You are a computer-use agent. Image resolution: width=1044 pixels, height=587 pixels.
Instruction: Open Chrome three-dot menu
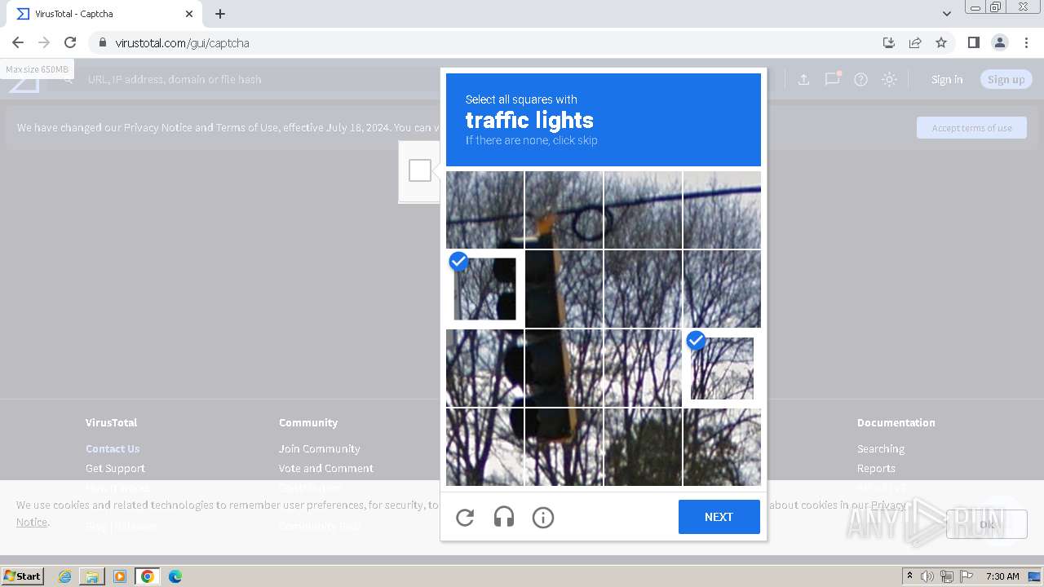click(1026, 42)
